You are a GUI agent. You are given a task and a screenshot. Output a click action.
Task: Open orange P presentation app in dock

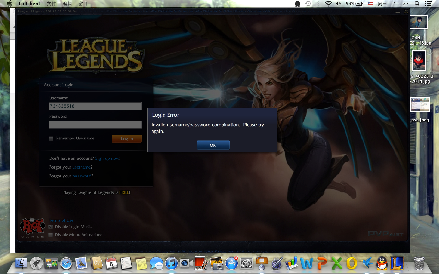point(322,263)
